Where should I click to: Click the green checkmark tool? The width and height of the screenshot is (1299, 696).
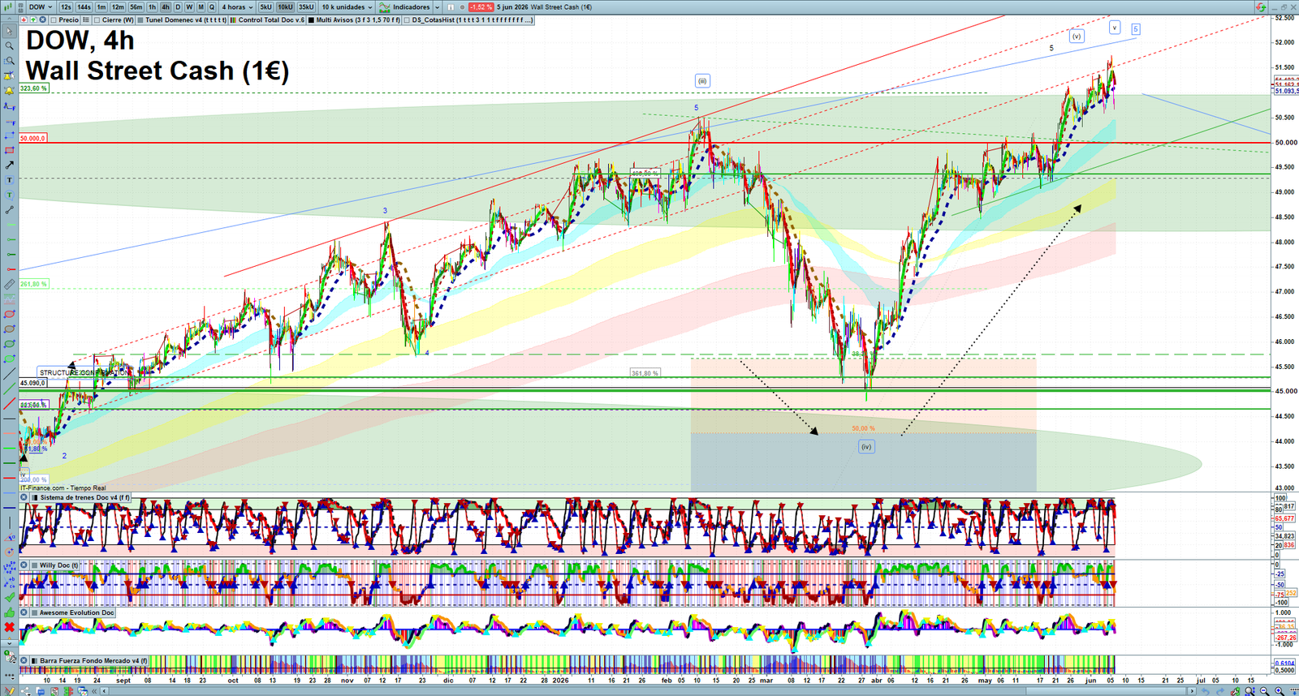point(9,598)
